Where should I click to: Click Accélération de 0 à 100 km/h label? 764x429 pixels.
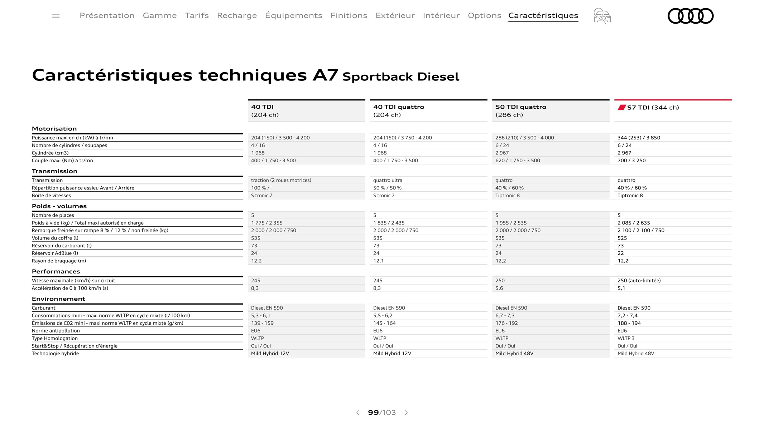[70, 288]
